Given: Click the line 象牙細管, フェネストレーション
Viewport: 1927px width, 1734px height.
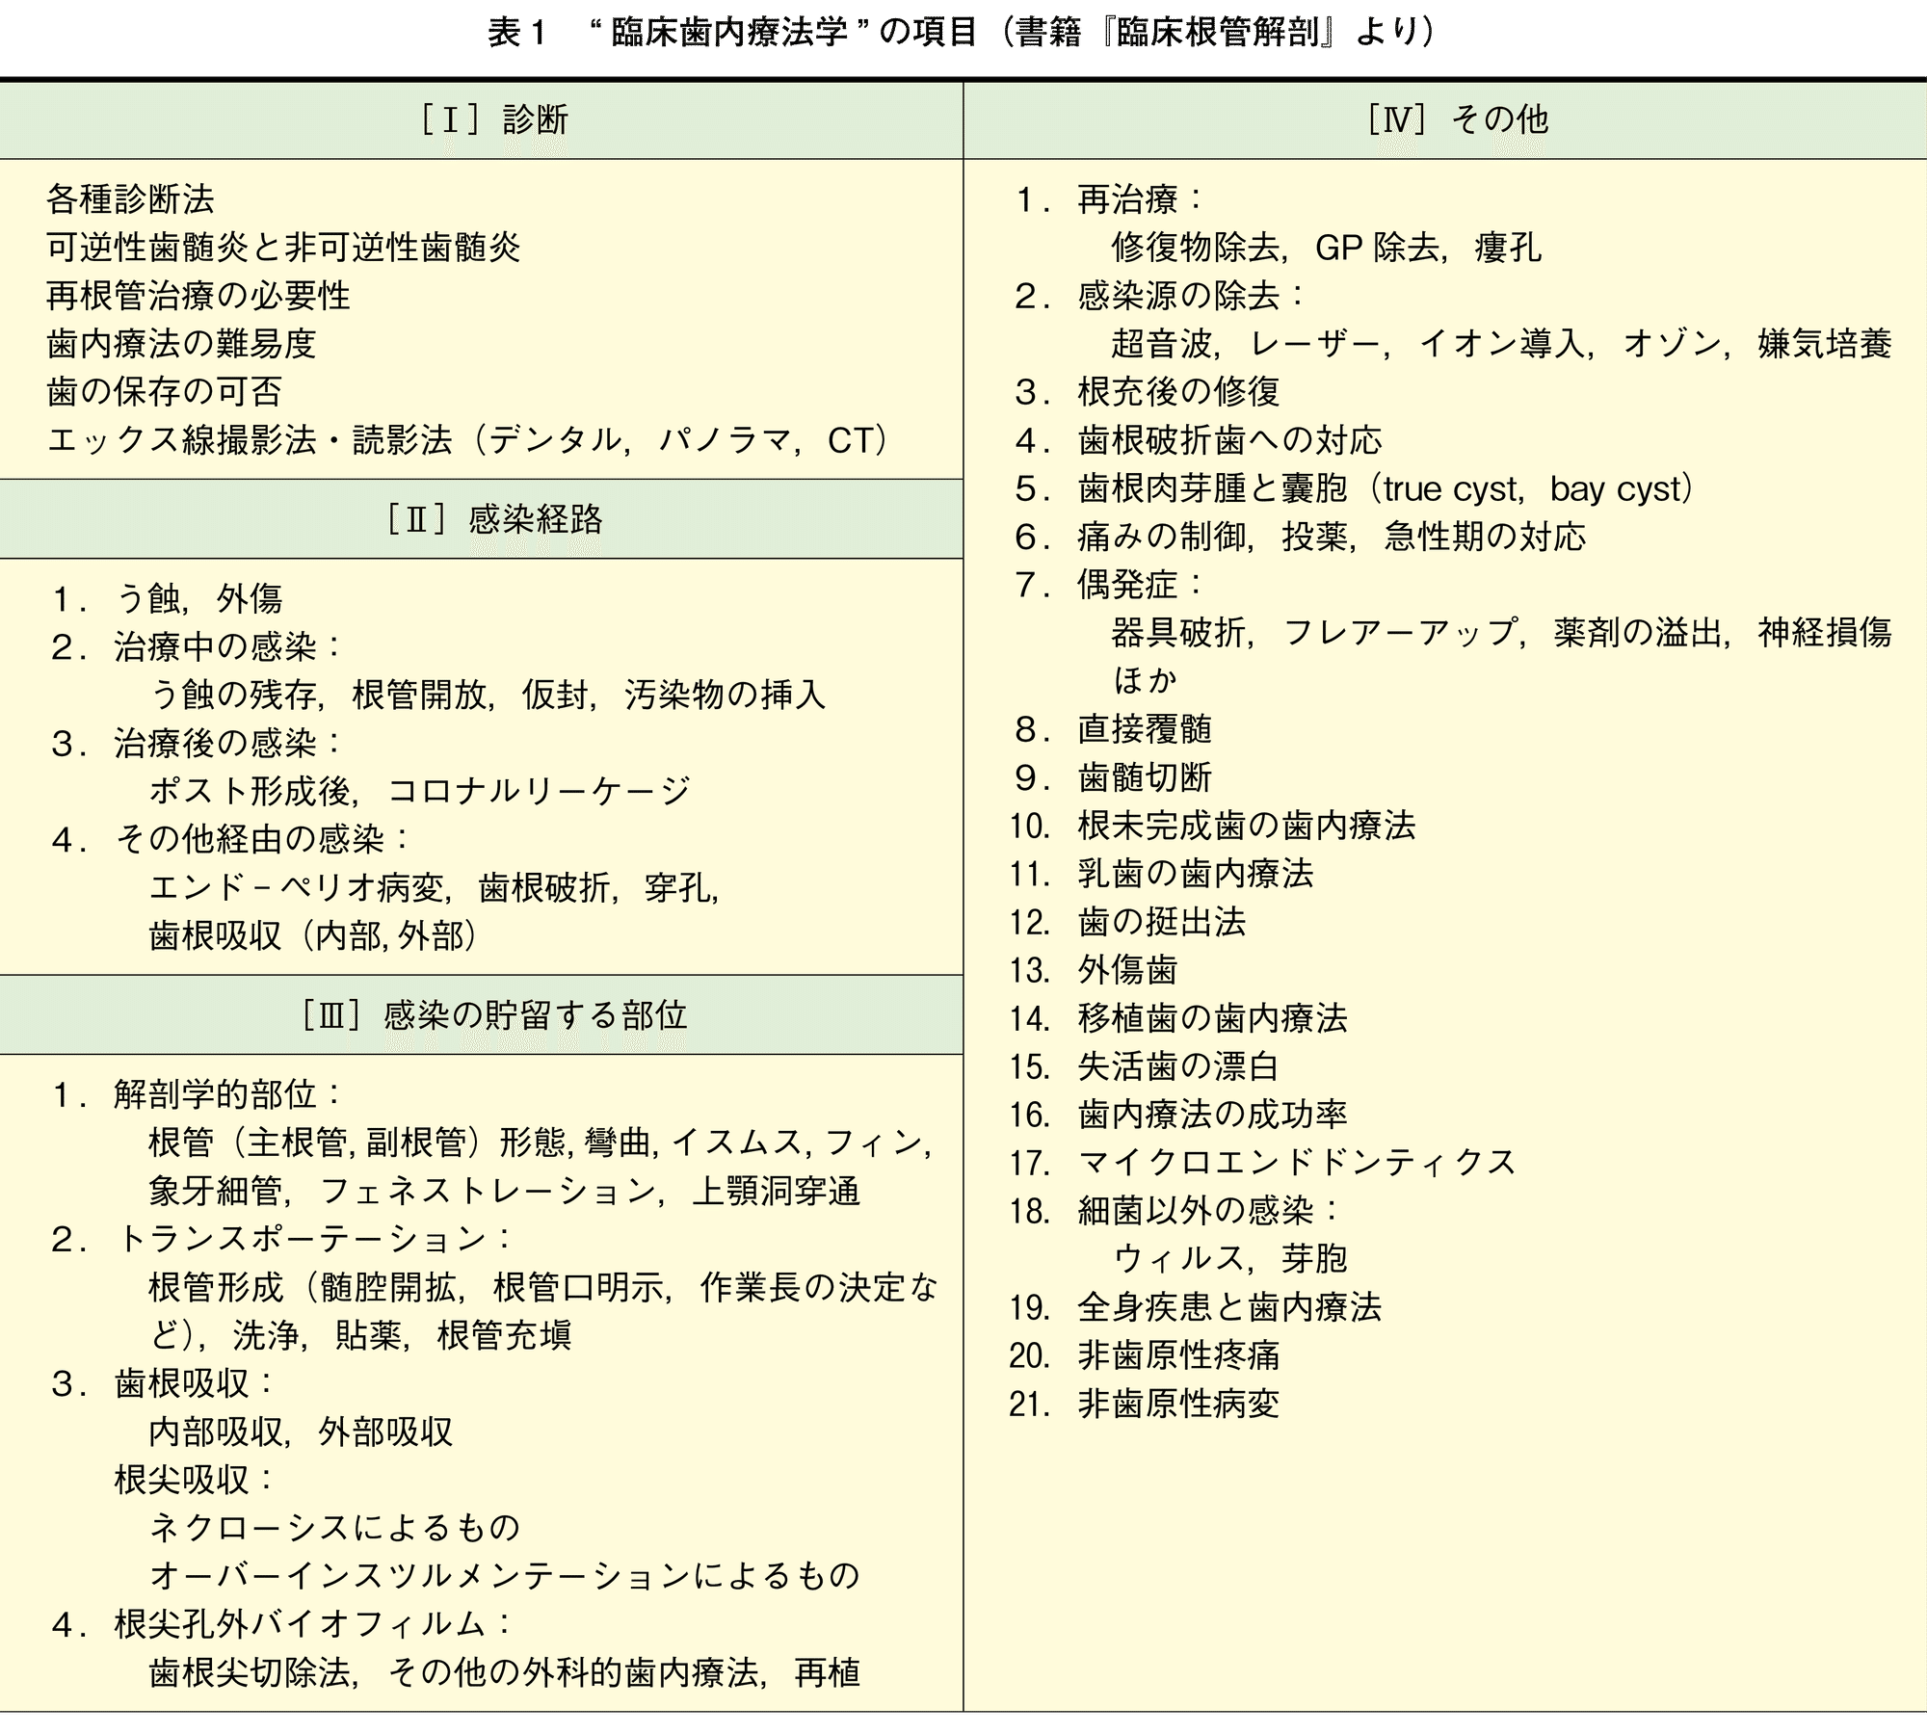Looking at the screenshot, I should point(505,1192).
